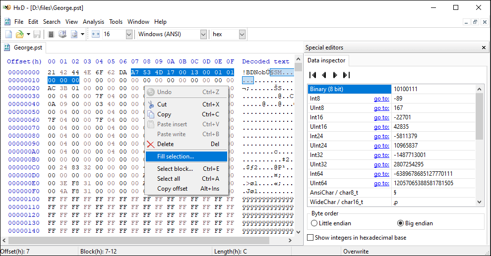The image size is (491, 256).
Task: Click go to link for UInt16
Action: (381, 127)
